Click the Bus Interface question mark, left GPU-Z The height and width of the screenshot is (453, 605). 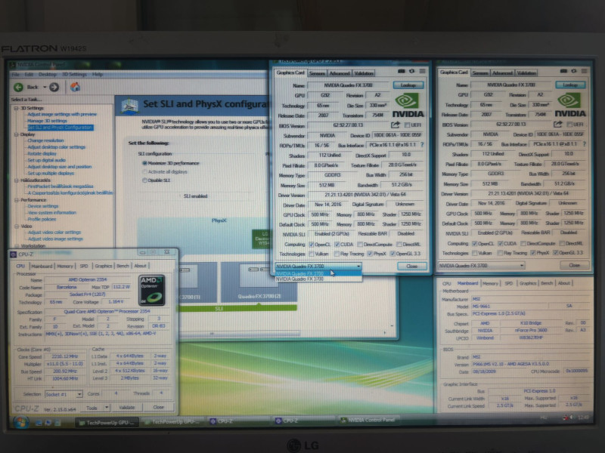coord(422,145)
